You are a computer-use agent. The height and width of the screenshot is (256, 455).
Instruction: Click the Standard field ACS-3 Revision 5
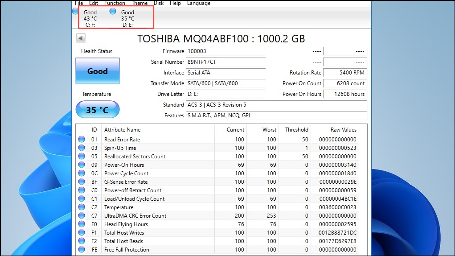[x=277, y=105]
